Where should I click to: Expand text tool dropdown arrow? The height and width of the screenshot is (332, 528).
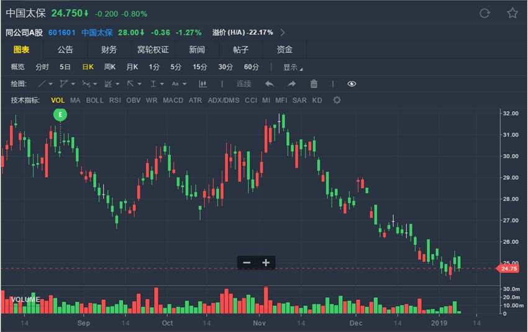(x=184, y=84)
